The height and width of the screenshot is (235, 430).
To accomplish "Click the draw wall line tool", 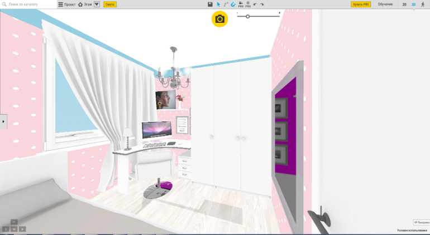I will (x=226, y=4).
